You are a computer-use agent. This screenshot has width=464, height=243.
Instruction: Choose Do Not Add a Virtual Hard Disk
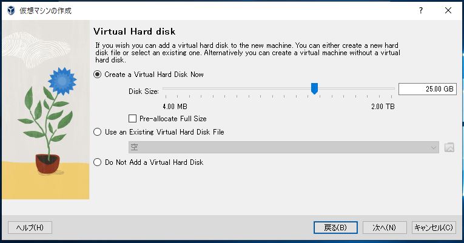coord(97,162)
